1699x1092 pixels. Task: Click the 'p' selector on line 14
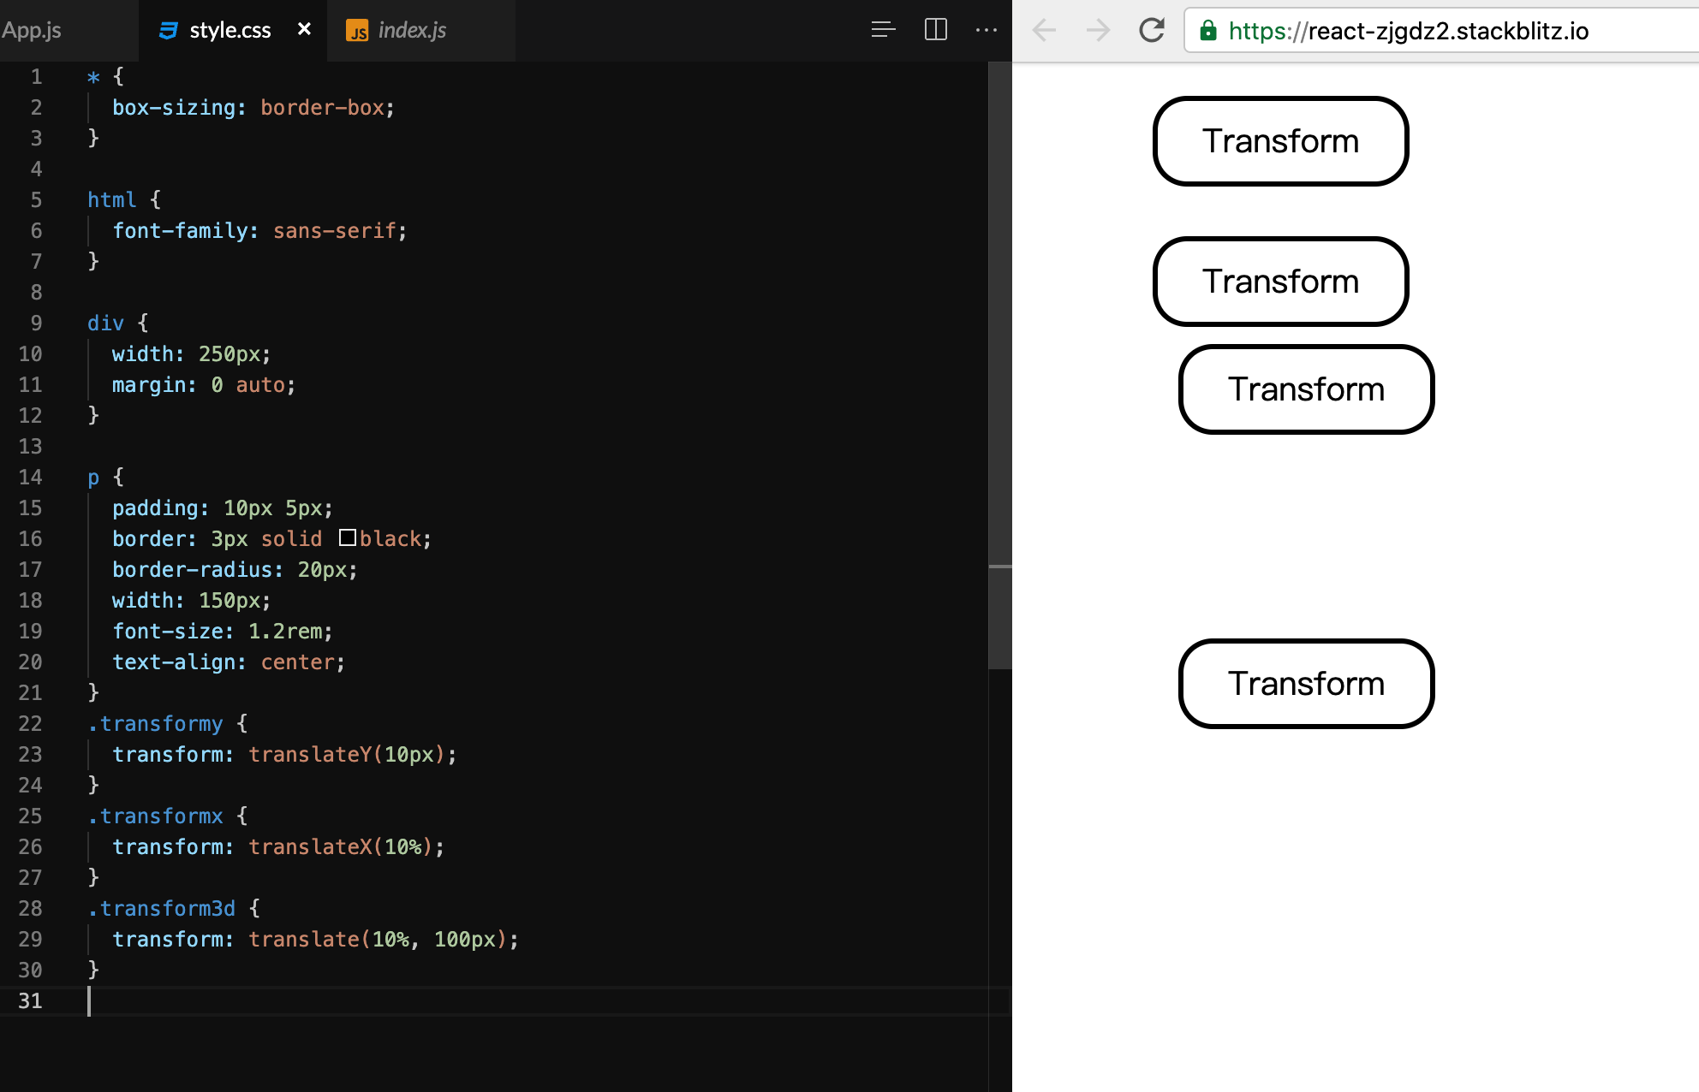pyautogui.click(x=93, y=478)
